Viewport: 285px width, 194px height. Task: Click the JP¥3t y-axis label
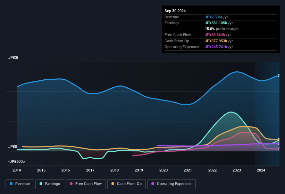[13, 58]
